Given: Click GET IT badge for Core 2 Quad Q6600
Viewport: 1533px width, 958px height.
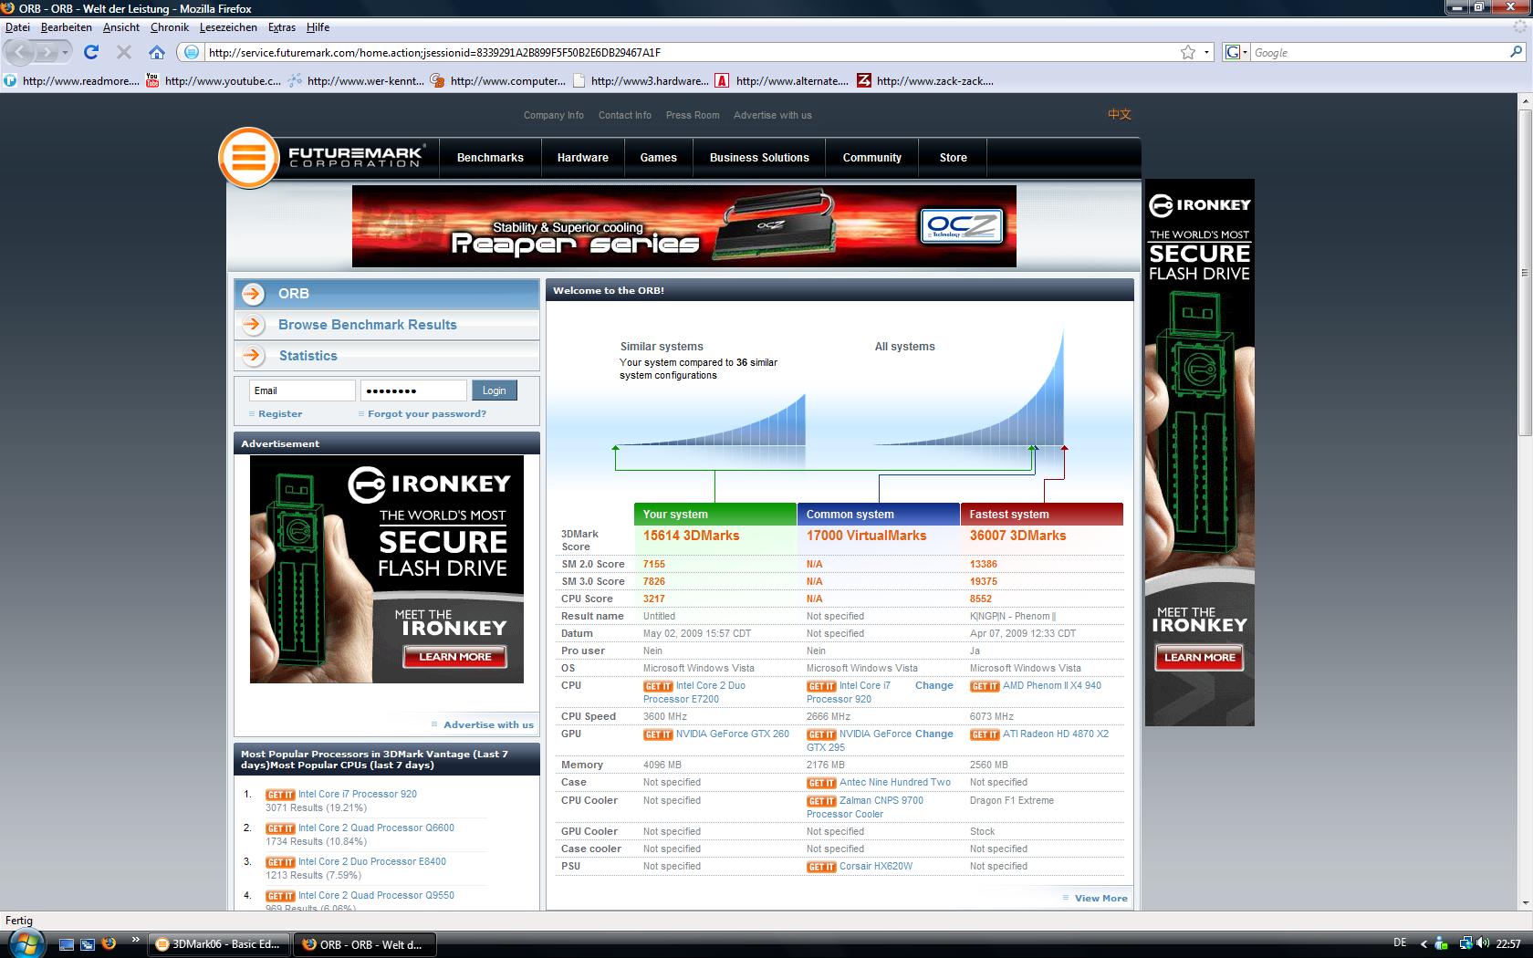Looking at the screenshot, I should pyautogui.click(x=279, y=828).
